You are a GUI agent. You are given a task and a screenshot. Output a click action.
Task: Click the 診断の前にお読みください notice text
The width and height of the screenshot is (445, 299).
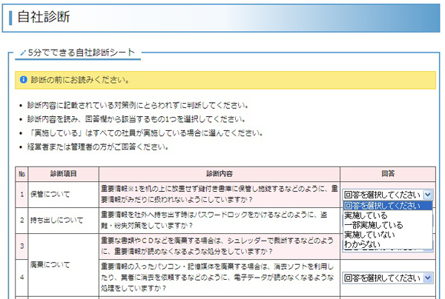[80, 79]
